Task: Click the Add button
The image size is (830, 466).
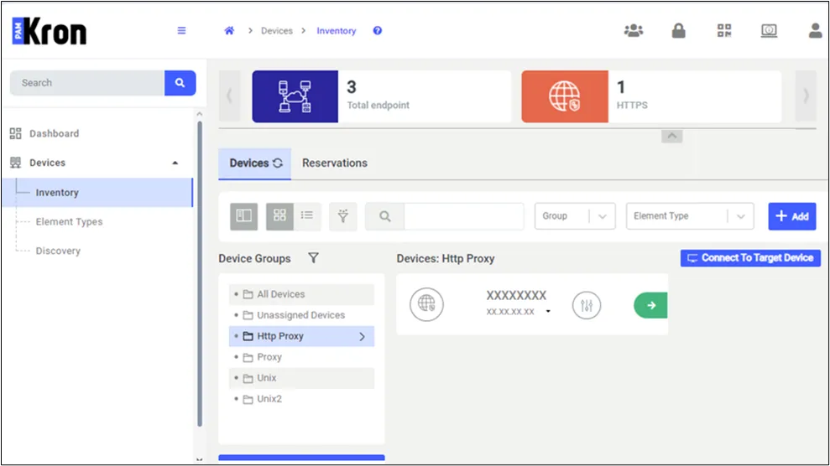Action: (792, 216)
